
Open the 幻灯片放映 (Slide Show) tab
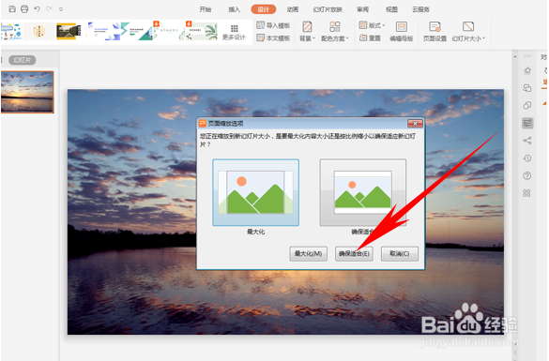328,9
